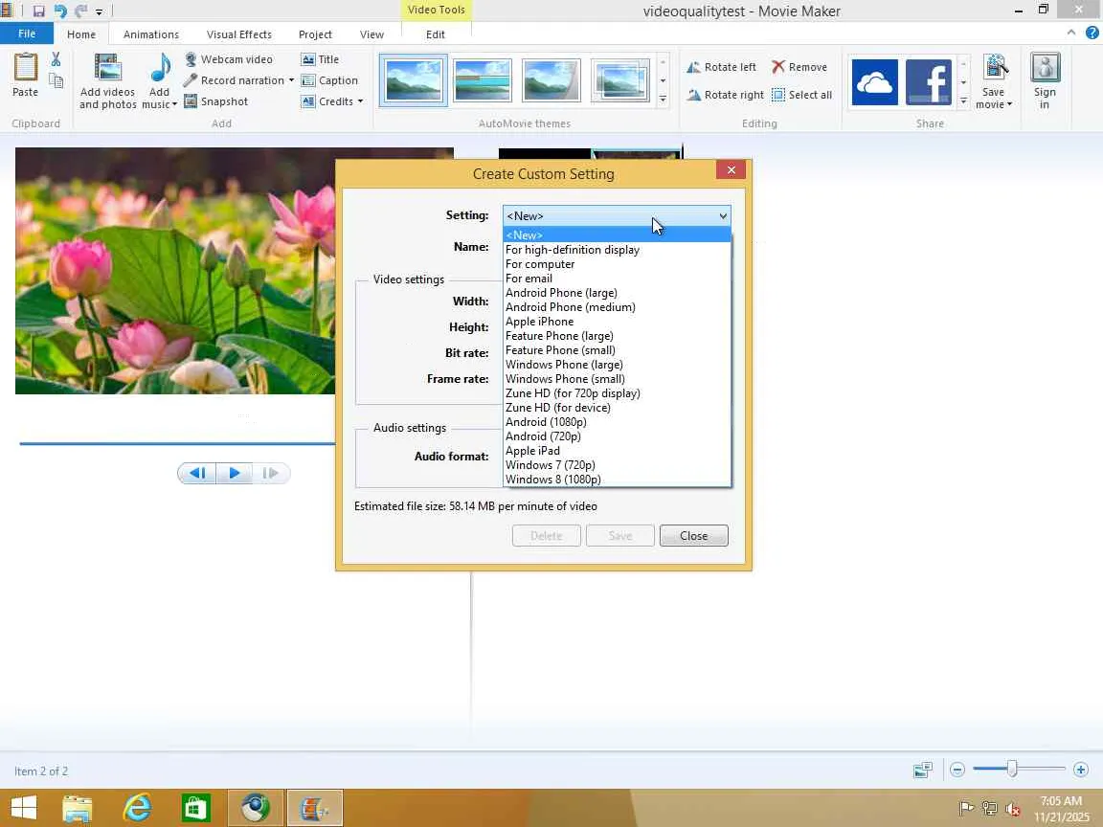
Task: Start Webcam video capture
Action: click(229, 59)
